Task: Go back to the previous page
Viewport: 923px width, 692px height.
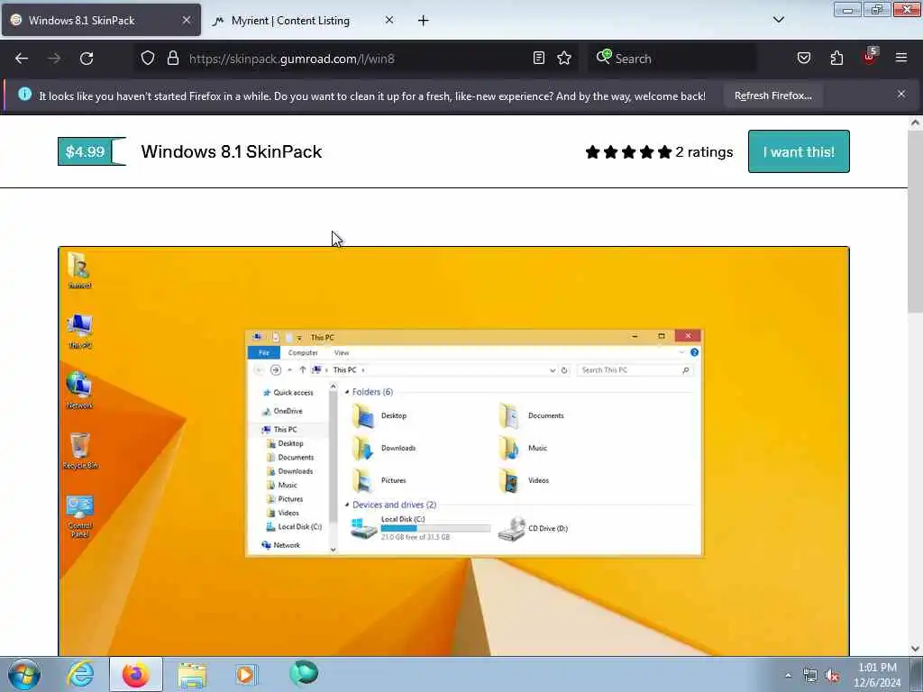Action: pos(22,59)
